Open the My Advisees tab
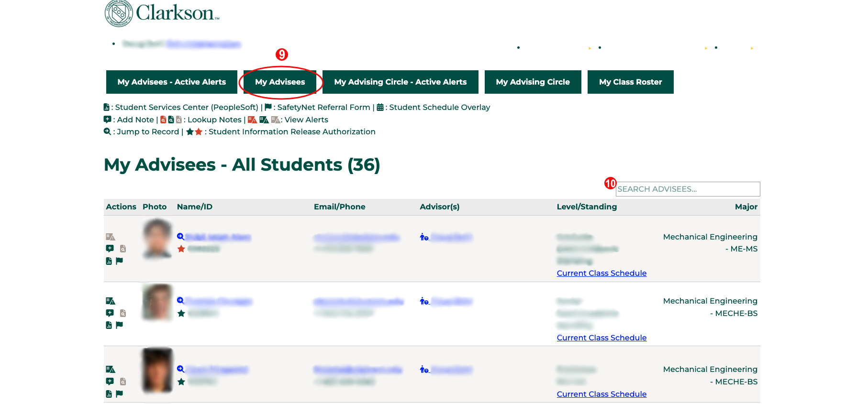Viewport: 846px width, 404px height. tap(280, 82)
